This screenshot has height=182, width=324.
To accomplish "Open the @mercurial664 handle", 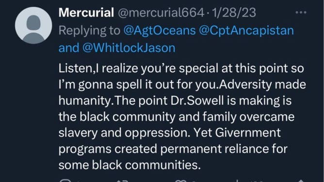I will coord(161,13).
